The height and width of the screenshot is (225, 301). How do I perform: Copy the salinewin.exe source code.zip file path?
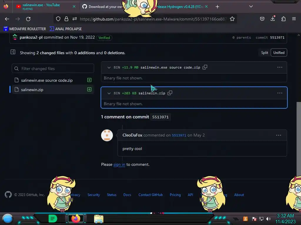point(205,67)
